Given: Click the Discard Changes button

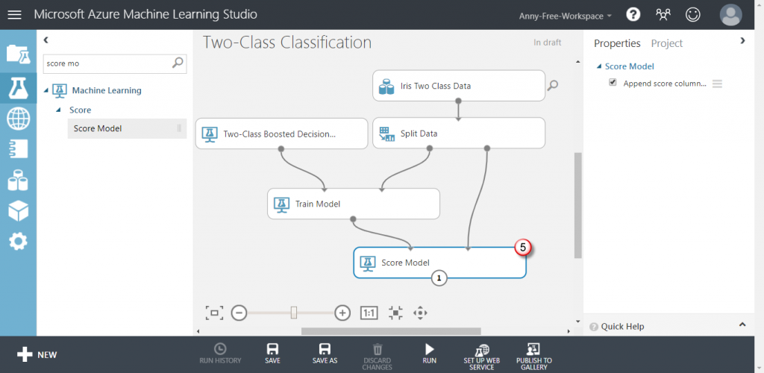Looking at the screenshot, I should pos(377,357).
